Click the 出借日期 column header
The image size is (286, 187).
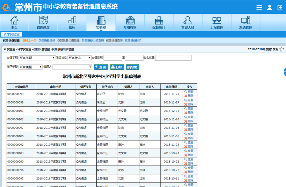[171, 87]
